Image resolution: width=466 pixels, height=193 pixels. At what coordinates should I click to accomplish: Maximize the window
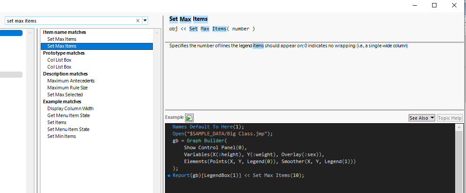pyautogui.click(x=435, y=5)
